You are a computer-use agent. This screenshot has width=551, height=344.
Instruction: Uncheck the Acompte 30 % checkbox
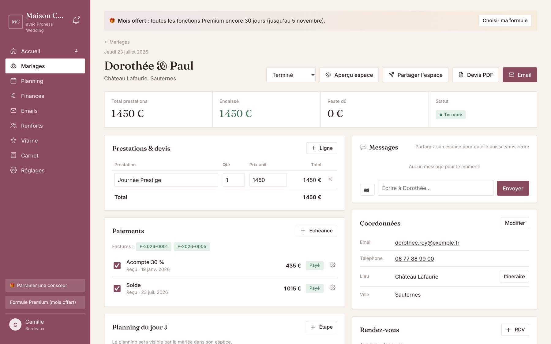pos(117,265)
